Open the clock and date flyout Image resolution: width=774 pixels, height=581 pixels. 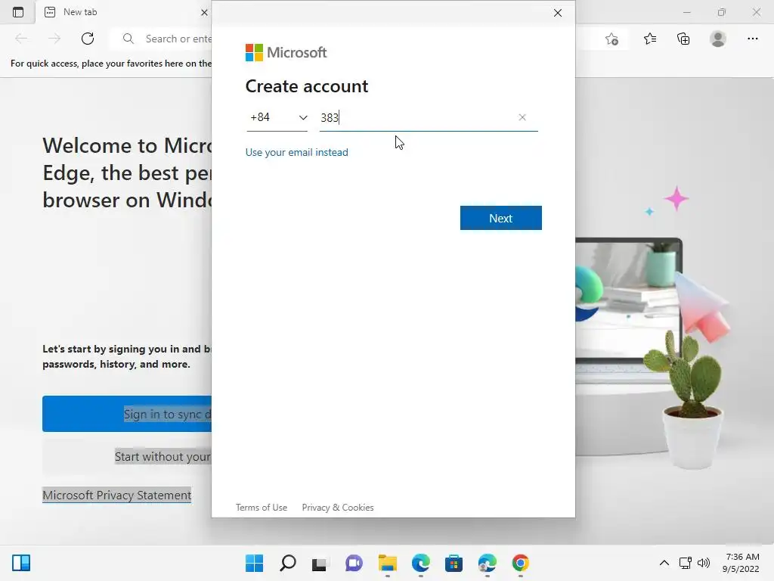pyautogui.click(x=741, y=563)
